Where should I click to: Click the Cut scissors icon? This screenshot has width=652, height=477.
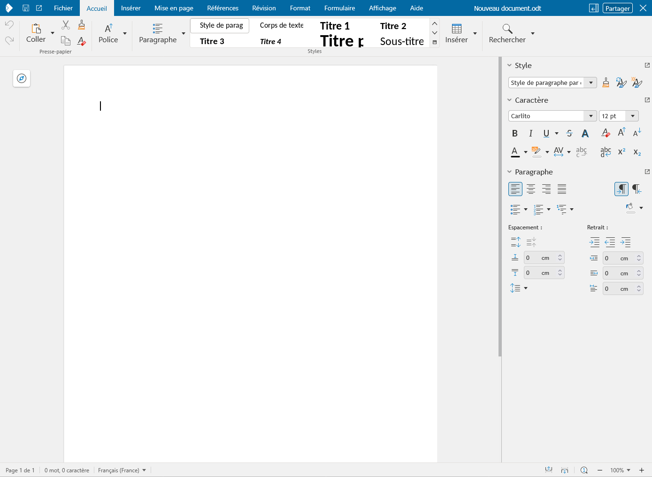click(x=66, y=25)
